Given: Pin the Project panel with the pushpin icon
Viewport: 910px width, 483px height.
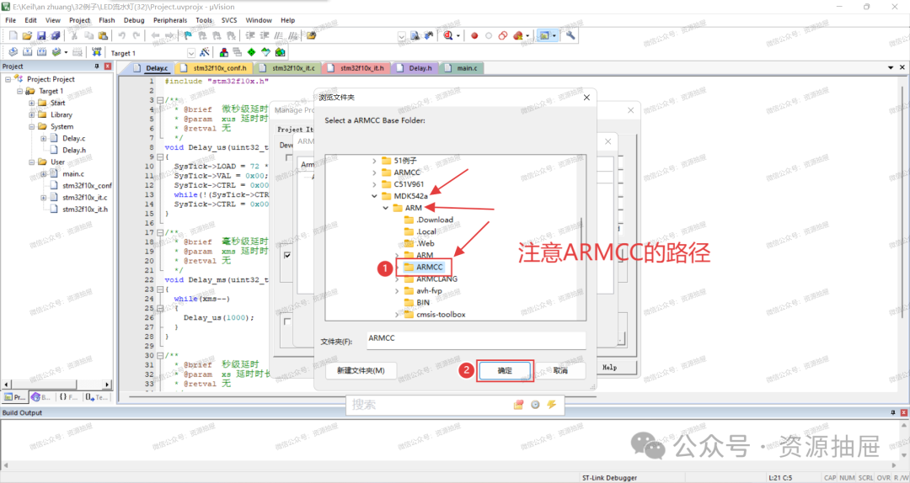Looking at the screenshot, I should pos(97,66).
